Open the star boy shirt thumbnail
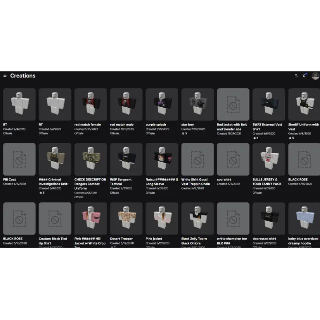 point(198,104)
